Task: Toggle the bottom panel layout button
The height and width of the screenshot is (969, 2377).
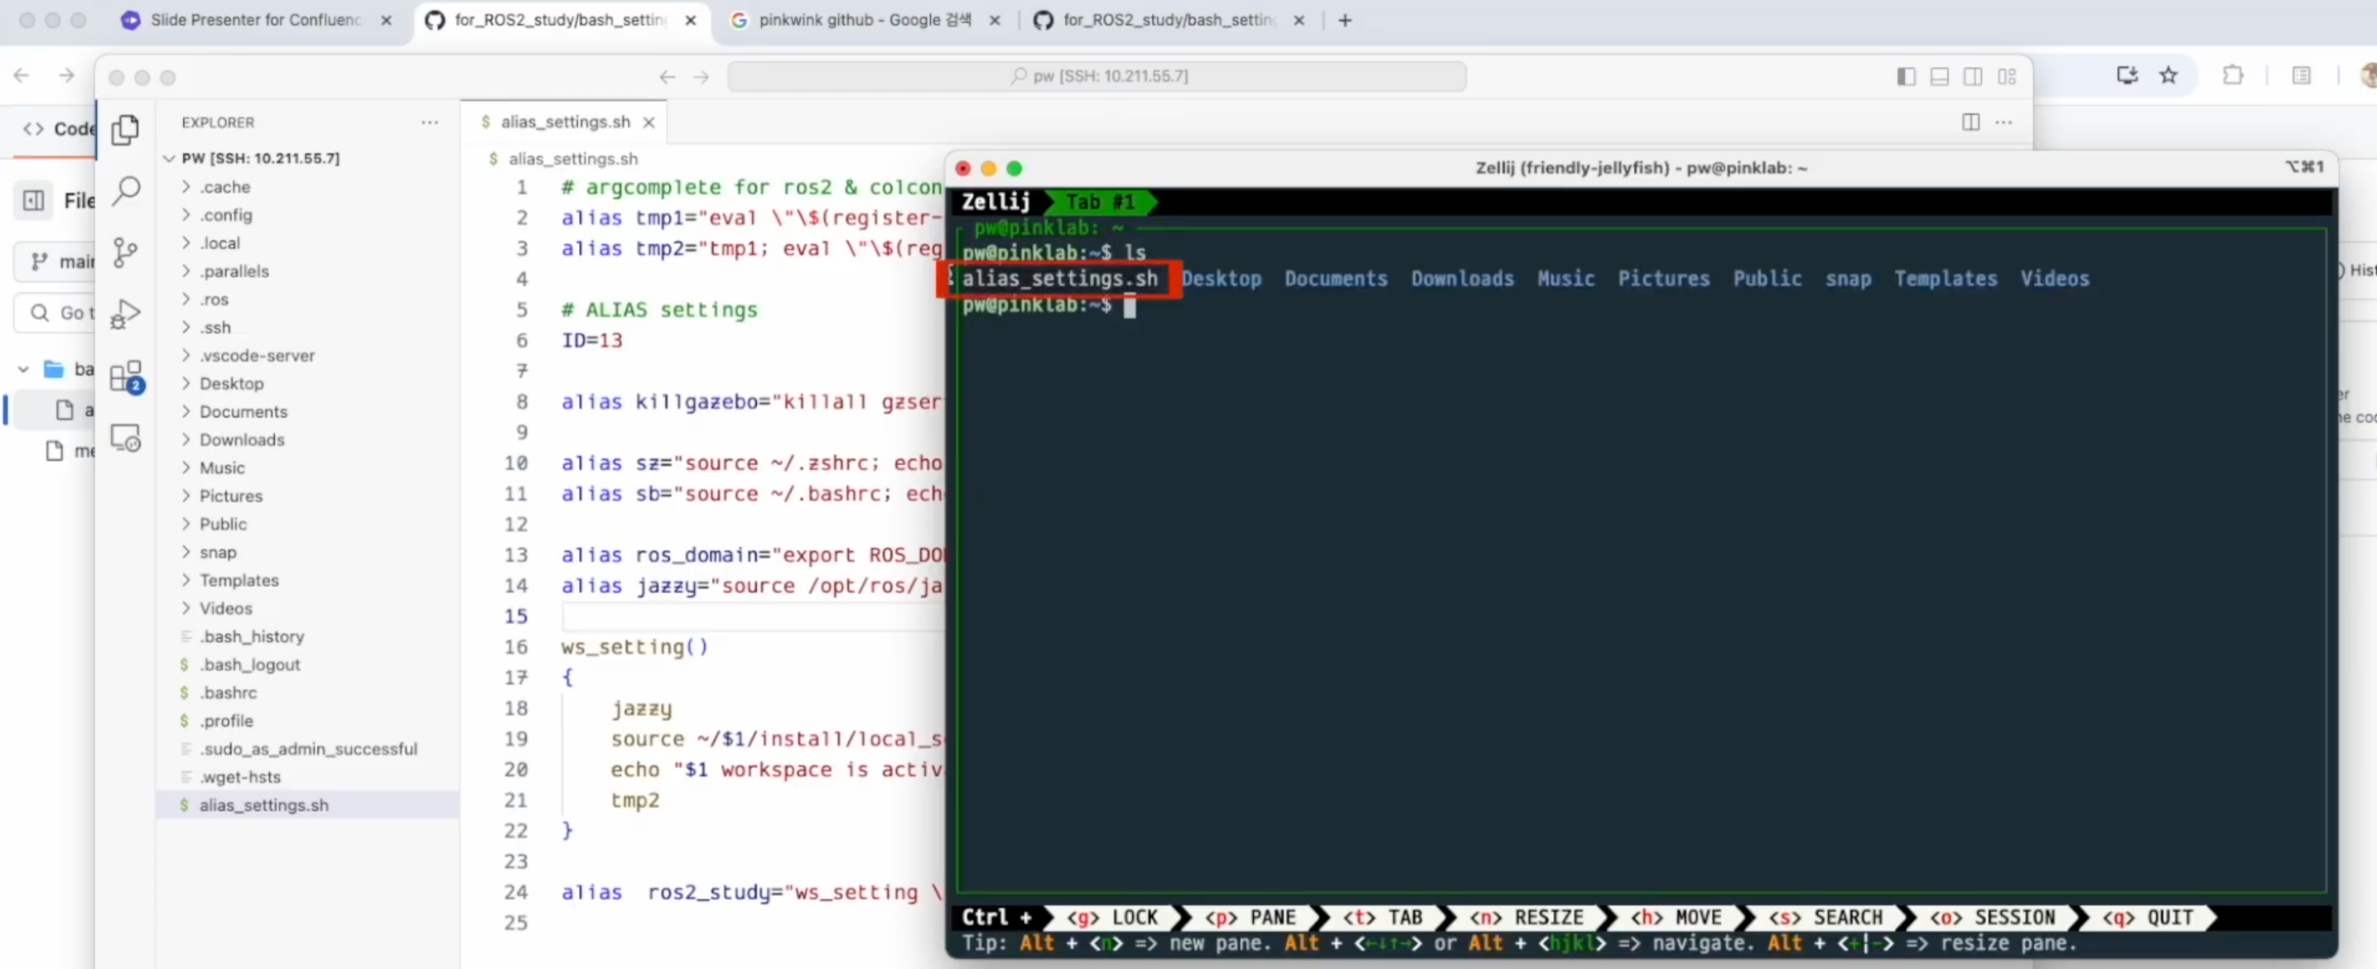Action: click(1939, 76)
